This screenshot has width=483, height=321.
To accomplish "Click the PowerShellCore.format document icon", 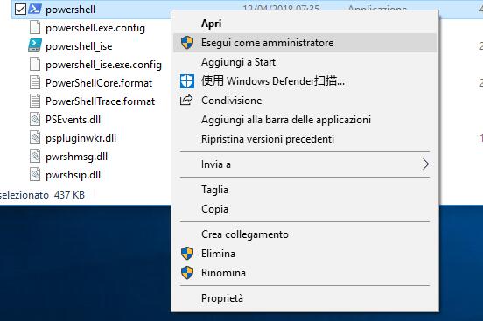I will [35, 82].
